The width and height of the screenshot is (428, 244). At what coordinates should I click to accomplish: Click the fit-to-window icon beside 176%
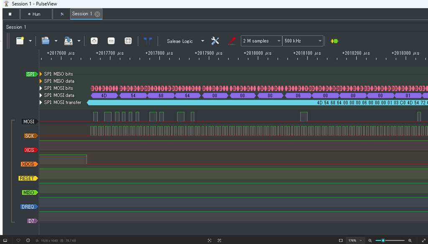coord(341,241)
